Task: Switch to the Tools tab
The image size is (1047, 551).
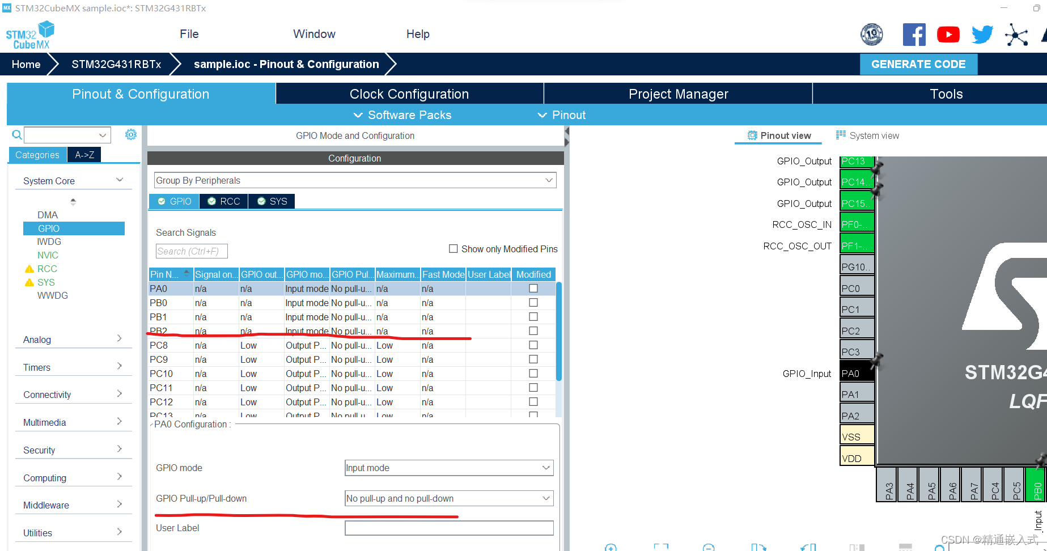Action: [x=946, y=94]
